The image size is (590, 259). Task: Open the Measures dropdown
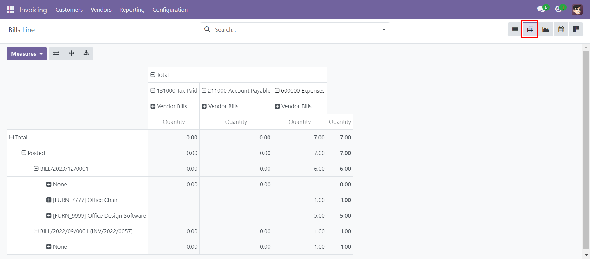click(x=27, y=54)
